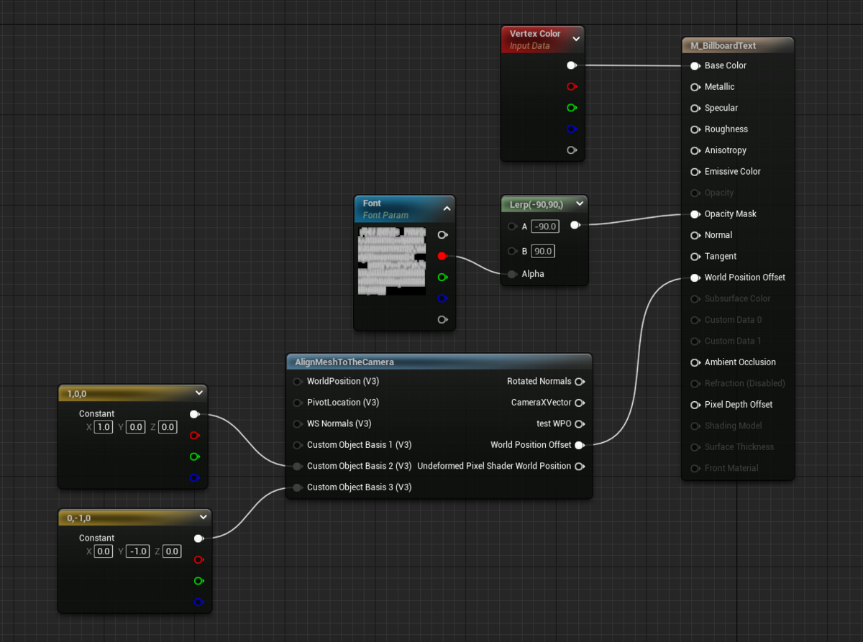863x642 pixels.
Task: Click the World Position Offset input pin on M_BillboardText
Action: click(695, 277)
